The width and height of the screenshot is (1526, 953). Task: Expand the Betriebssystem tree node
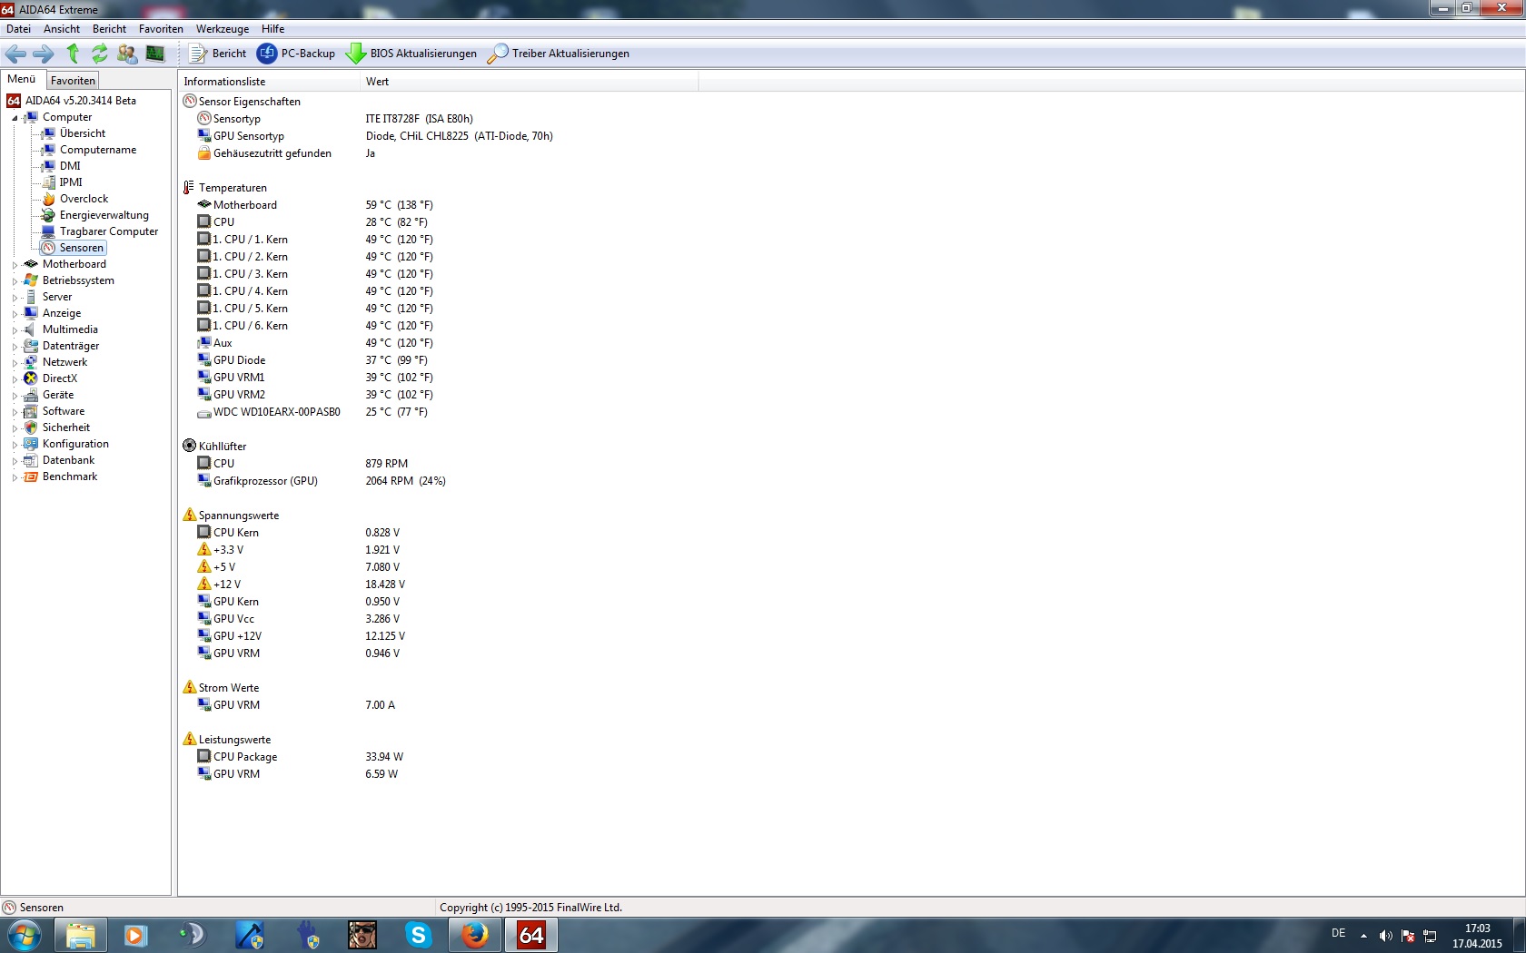click(x=15, y=281)
